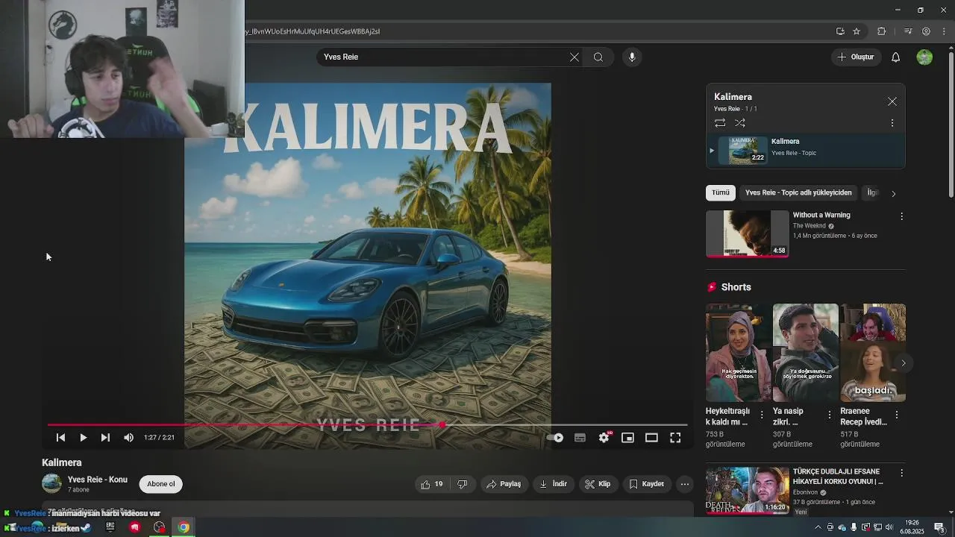Open the Yves Reie - Konu channel avatar
This screenshot has width=955, height=537.
point(51,483)
